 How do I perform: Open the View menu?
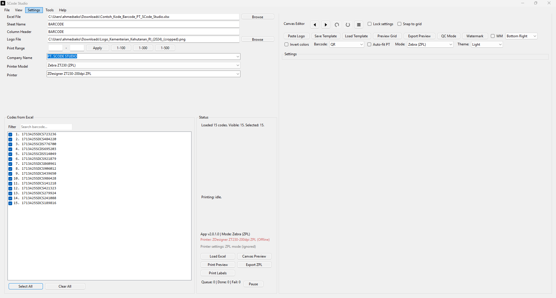19,10
